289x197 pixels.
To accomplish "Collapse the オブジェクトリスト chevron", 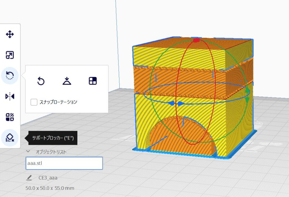I will tap(28, 151).
